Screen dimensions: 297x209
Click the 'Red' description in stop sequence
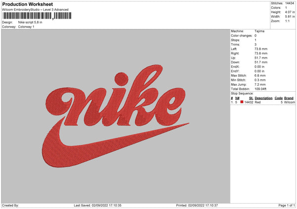pyautogui.click(x=257, y=102)
